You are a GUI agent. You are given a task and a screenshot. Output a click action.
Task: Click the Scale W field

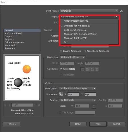[82, 106]
